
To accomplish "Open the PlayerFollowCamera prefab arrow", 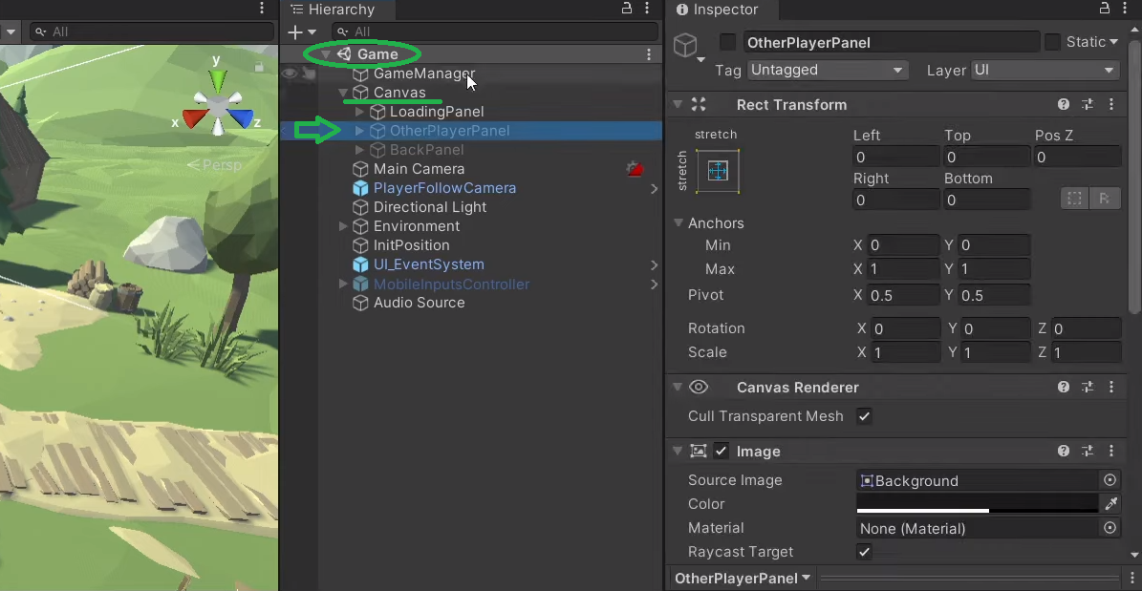I will [654, 188].
